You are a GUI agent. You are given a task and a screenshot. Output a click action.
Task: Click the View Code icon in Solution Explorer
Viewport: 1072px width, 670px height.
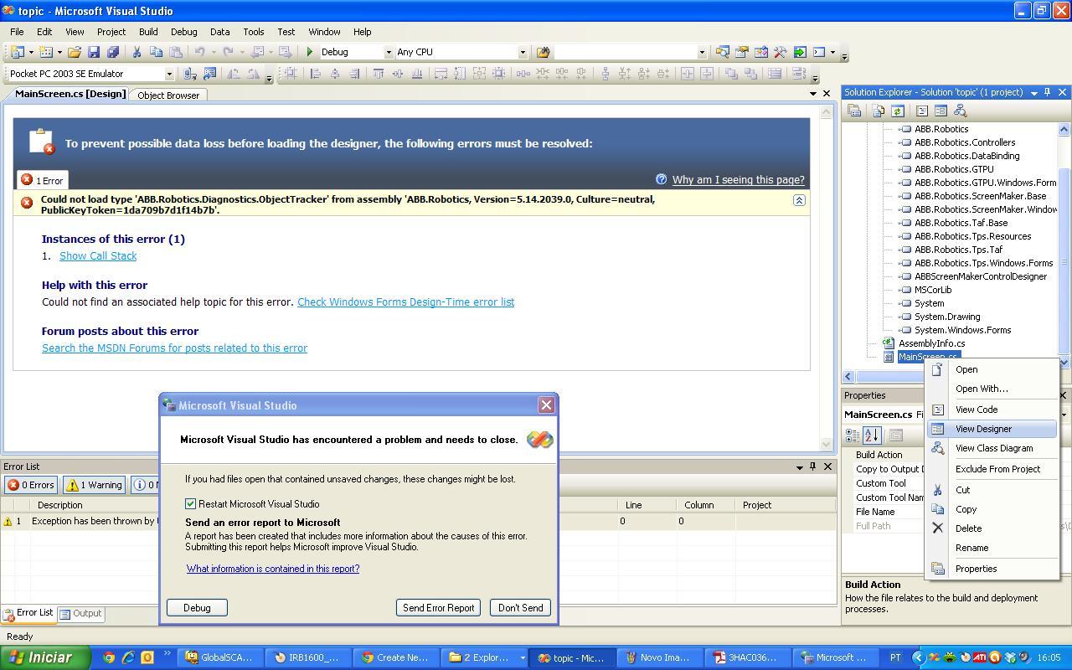pos(922,111)
